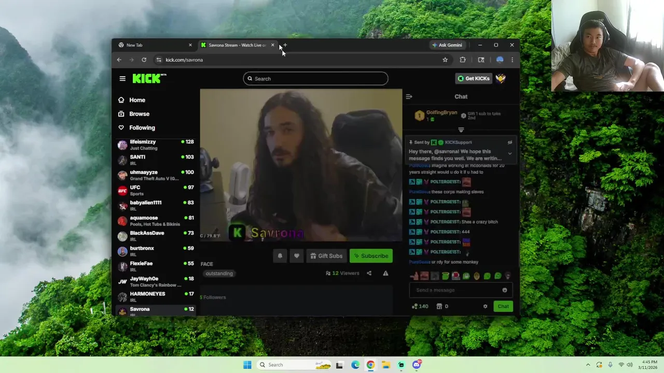Open channel points showing 140
Viewport: 664px width, 373px height.
[420, 306]
